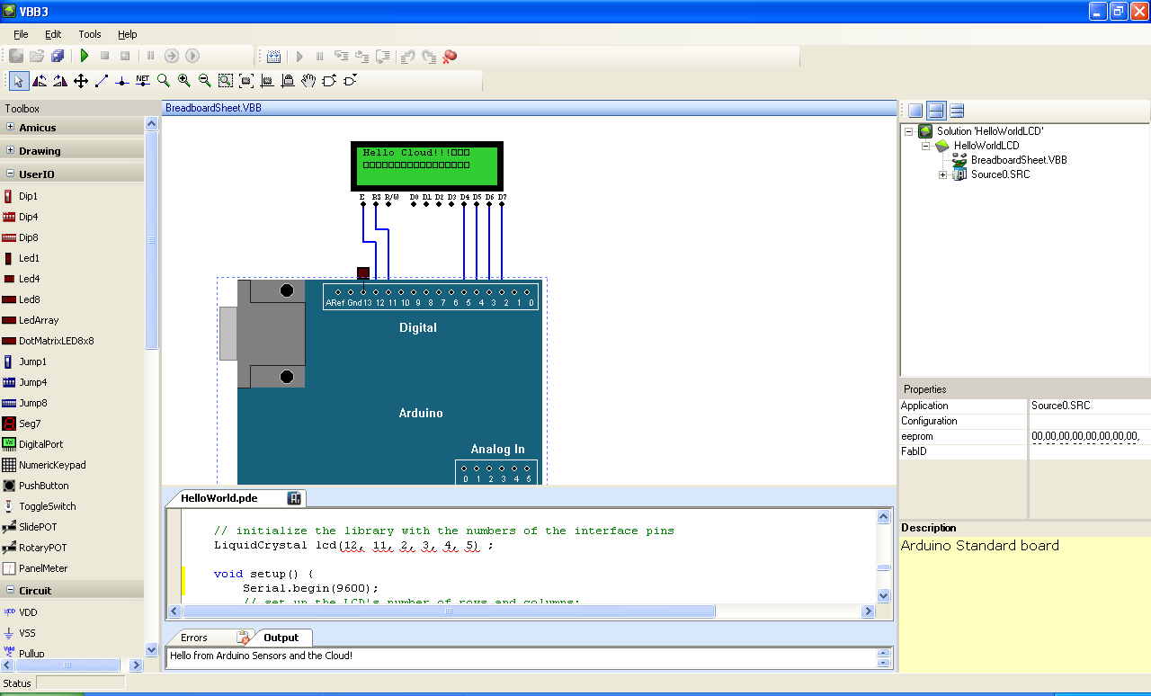1151x696 pixels.
Task: Expand the Drawing toolbox category
Action: pos(10,150)
